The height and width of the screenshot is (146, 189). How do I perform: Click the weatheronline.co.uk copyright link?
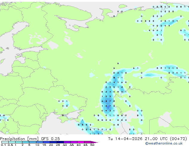164,143
